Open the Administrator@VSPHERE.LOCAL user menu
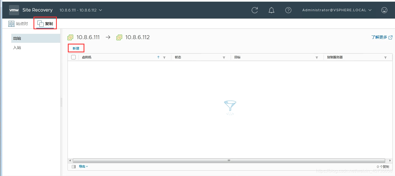Viewport: 395px width, 176px height. [337, 10]
